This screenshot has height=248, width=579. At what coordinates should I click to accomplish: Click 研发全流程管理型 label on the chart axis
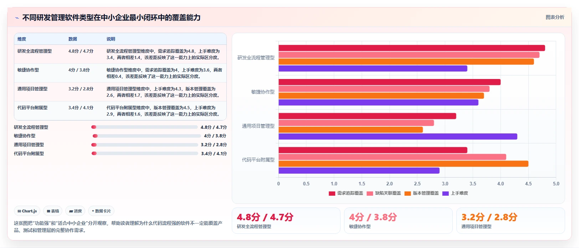256,58
